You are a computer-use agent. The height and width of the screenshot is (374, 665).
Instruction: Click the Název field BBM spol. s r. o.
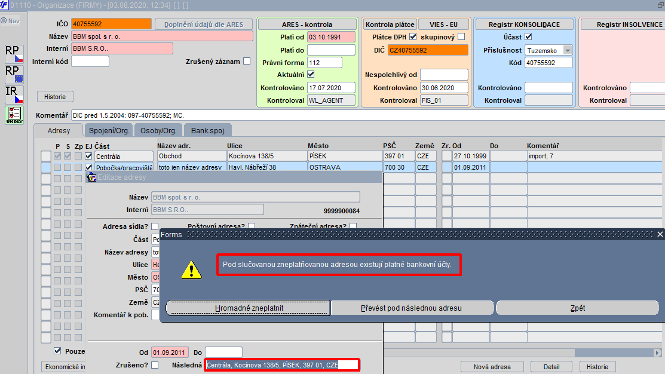pyautogui.click(x=163, y=36)
